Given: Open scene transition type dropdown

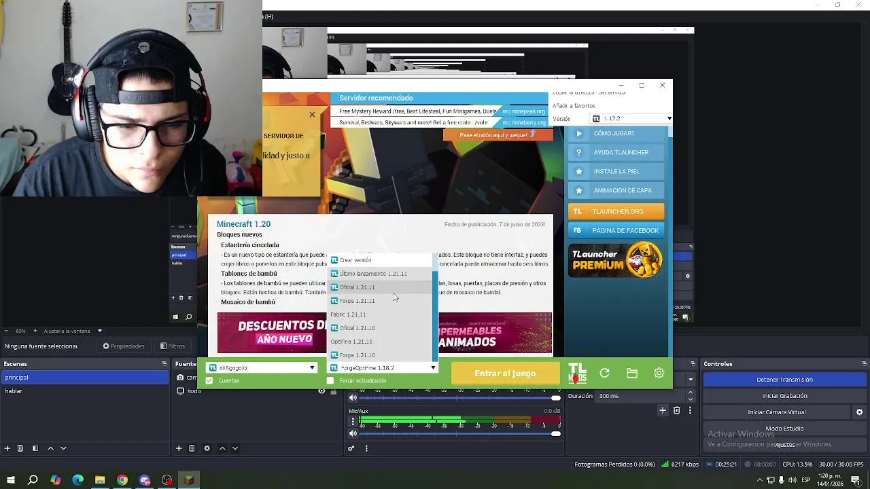Looking at the screenshot, I should pyautogui.click(x=691, y=380).
